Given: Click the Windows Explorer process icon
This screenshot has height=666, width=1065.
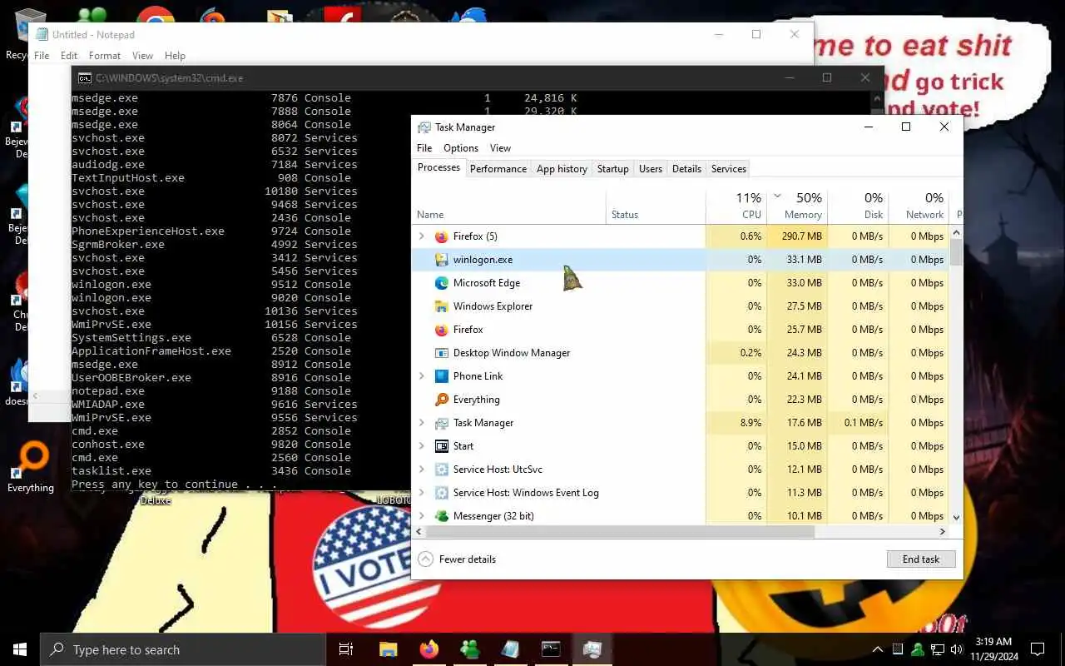Looking at the screenshot, I should click(x=442, y=306).
